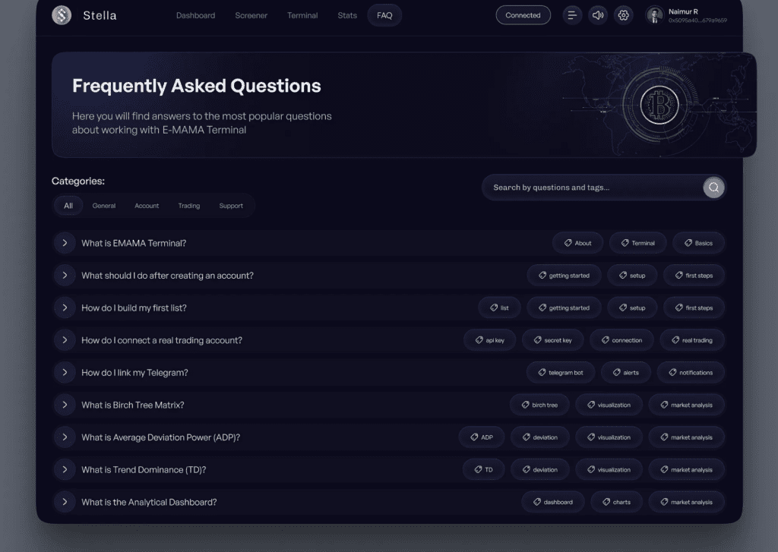
Task: Click the Connected status button
Action: click(x=523, y=15)
